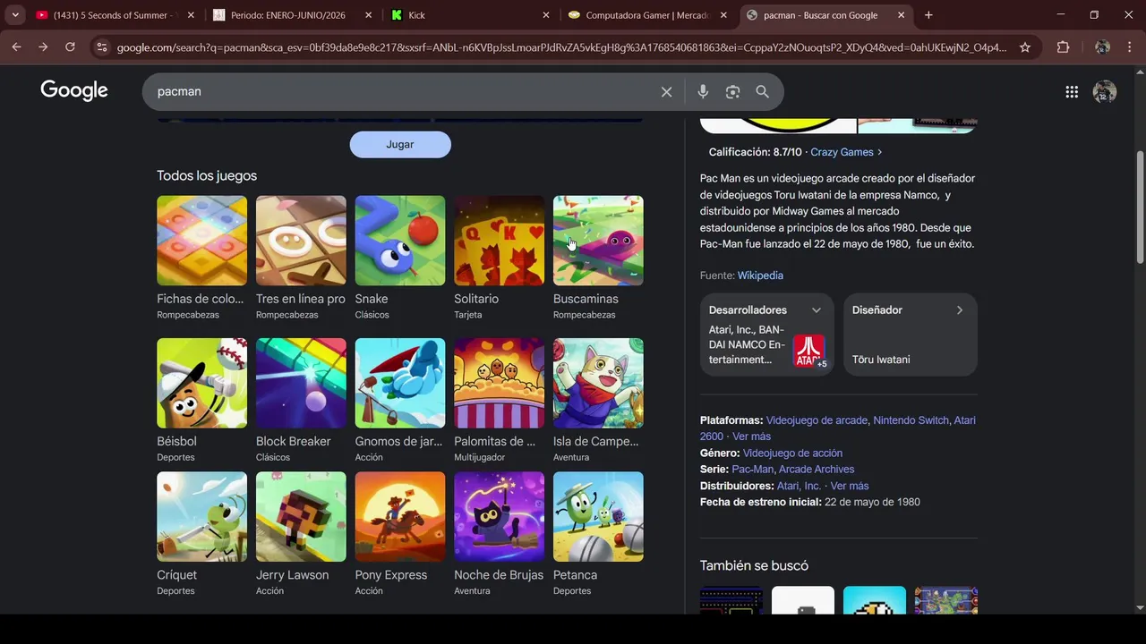1146x644 pixels.
Task: Launch the Snake game thumbnail
Action: 400,241
